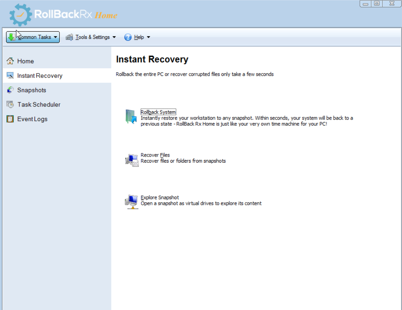Go to the Home section
The image size is (402, 310).
point(57,61)
